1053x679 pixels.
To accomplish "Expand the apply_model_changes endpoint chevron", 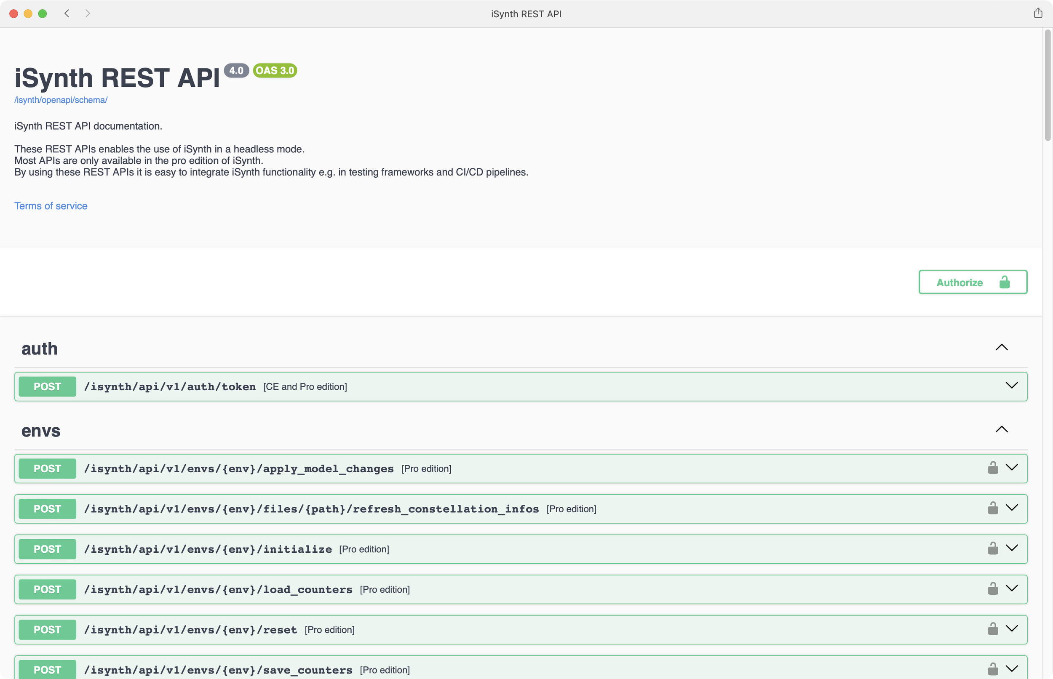I will (x=1011, y=467).
